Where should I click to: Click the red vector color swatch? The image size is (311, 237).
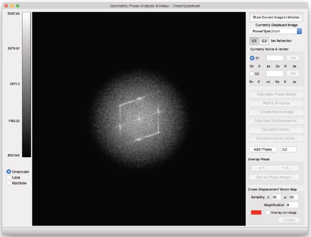click(x=256, y=212)
